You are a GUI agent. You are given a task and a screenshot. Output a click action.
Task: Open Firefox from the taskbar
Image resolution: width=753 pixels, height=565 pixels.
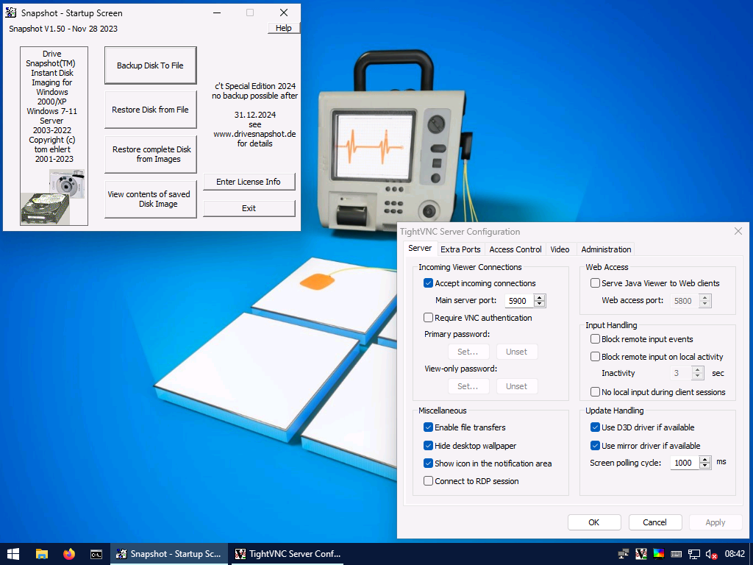click(x=69, y=554)
